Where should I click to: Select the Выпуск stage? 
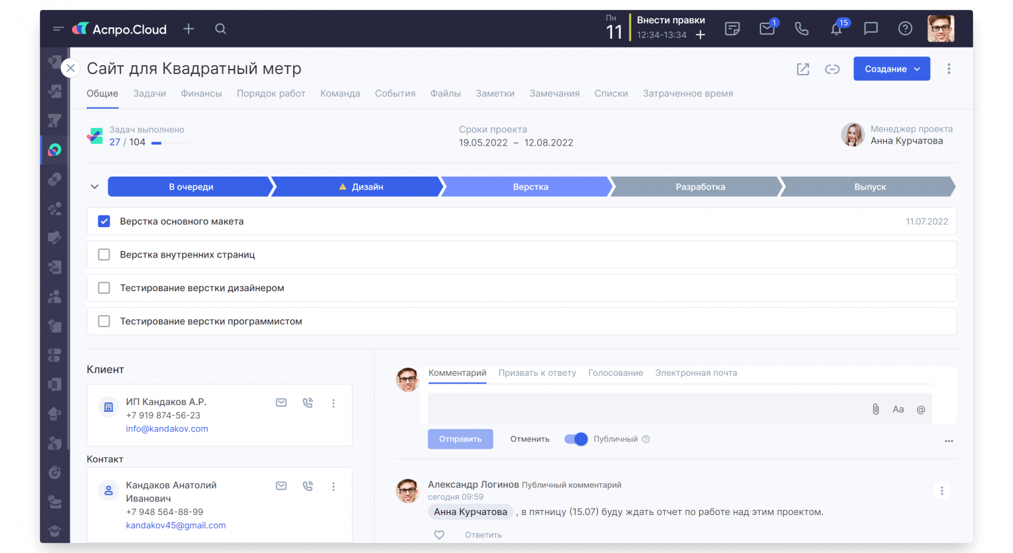click(869, 187)
